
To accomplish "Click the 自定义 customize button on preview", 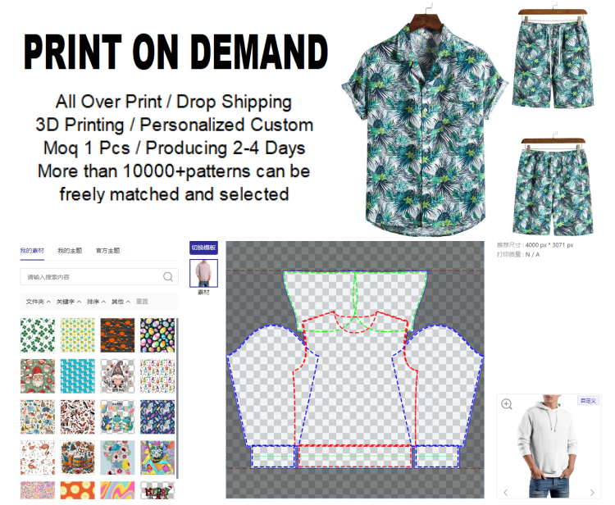I will (588, 401).
